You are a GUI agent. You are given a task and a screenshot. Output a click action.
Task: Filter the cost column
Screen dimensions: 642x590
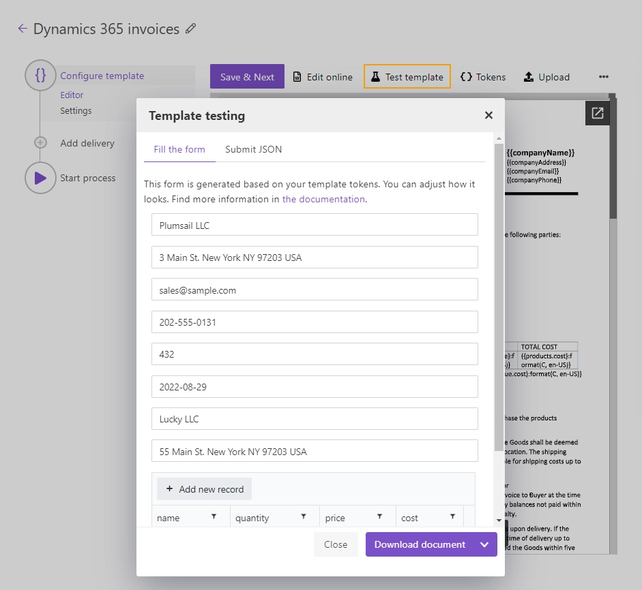pyautogui.click(x=452, y=516)
